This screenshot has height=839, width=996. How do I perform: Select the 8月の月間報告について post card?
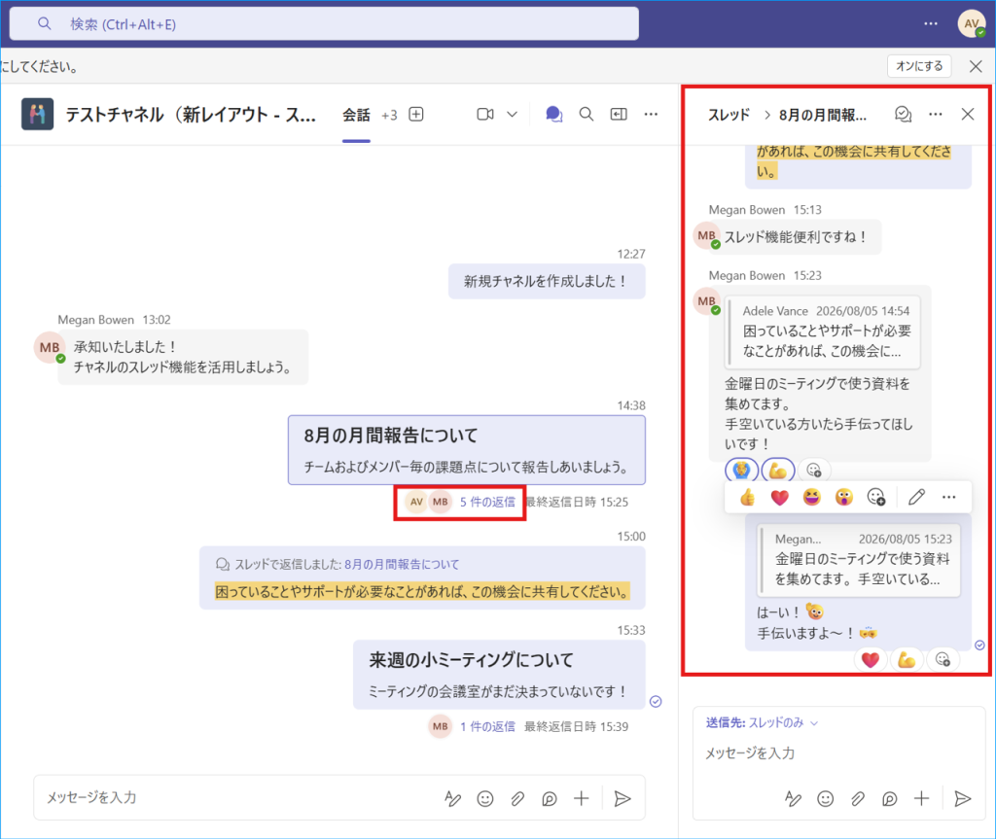click(467, 450)
